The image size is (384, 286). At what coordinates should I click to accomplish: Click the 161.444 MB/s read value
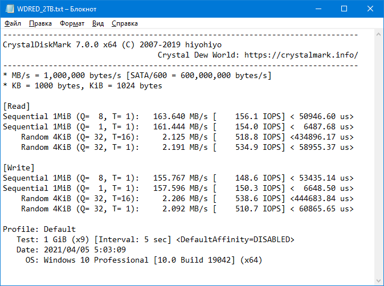180,127
